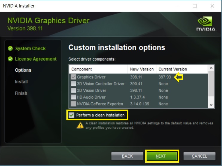
Task: Minimize the NVIDIA Installer window
Action: (177, 6)
